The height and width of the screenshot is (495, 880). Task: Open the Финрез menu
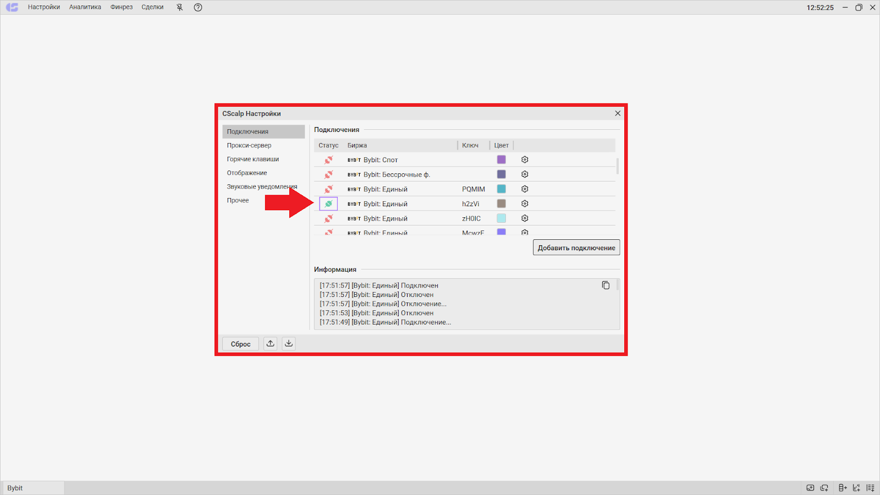click(122, 7)
